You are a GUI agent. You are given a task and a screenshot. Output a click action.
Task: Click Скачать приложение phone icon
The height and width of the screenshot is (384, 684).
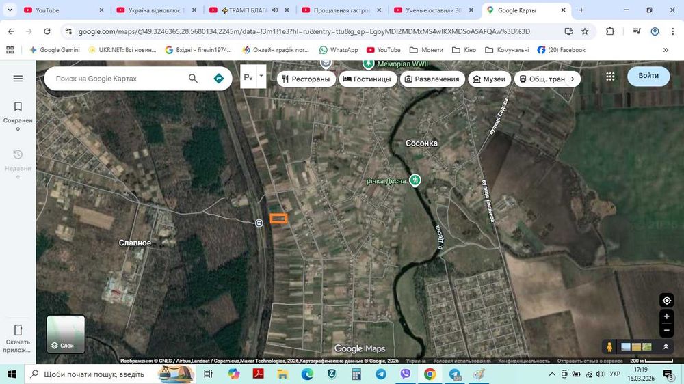(x=18, y=330)
